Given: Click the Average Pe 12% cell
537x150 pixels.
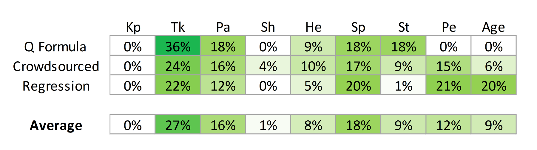Looking at the screenshot, I should 448,125.
